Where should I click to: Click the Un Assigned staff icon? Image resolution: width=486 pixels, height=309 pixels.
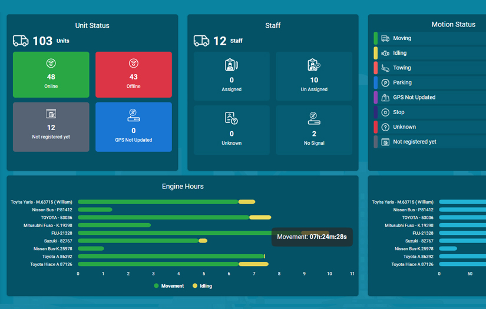point(313,65)
